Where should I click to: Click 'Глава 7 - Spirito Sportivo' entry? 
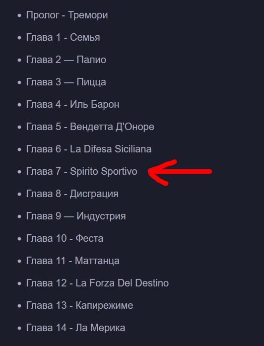(x=81, y=171)
